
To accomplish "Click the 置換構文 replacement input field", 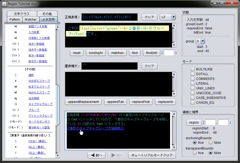I will [x=109, y=66].
